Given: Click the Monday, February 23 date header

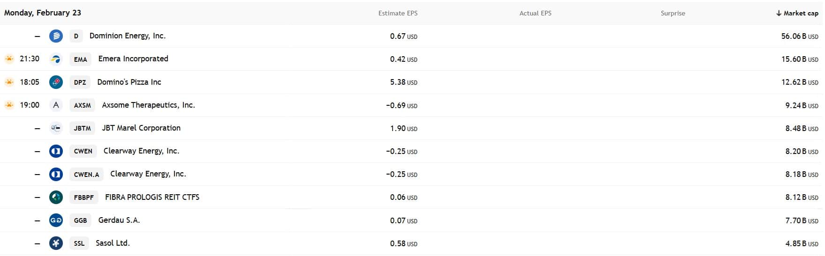Looking at the screenshot, I should click(43, 13).
